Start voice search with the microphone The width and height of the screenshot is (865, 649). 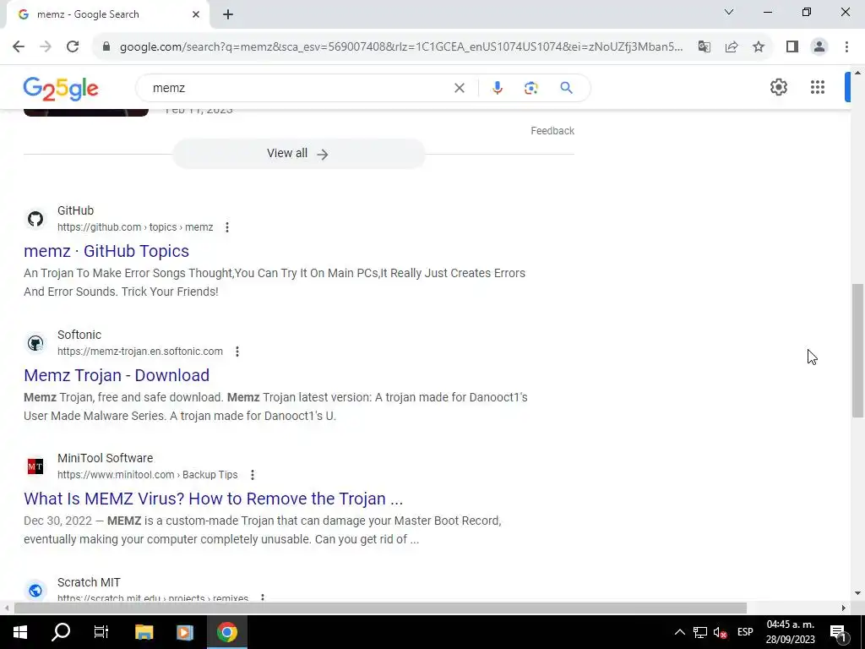pyautogui.click(x=497, y=88)
